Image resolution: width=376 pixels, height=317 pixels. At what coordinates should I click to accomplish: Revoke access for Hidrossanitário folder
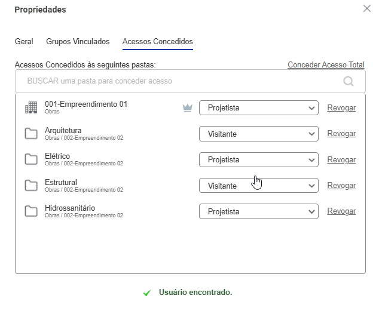click(x=341, y=211)
